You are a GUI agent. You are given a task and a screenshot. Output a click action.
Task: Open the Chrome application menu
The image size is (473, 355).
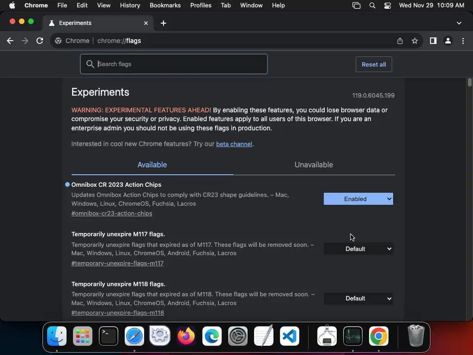click(x=36, y=6)
